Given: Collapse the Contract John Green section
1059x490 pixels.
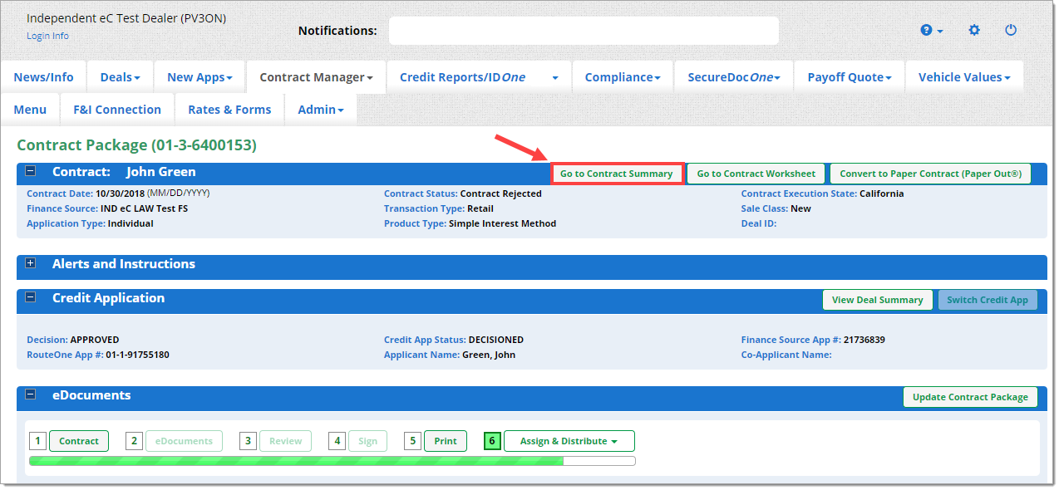Looking at the screenshot, I should pos(31,172).
